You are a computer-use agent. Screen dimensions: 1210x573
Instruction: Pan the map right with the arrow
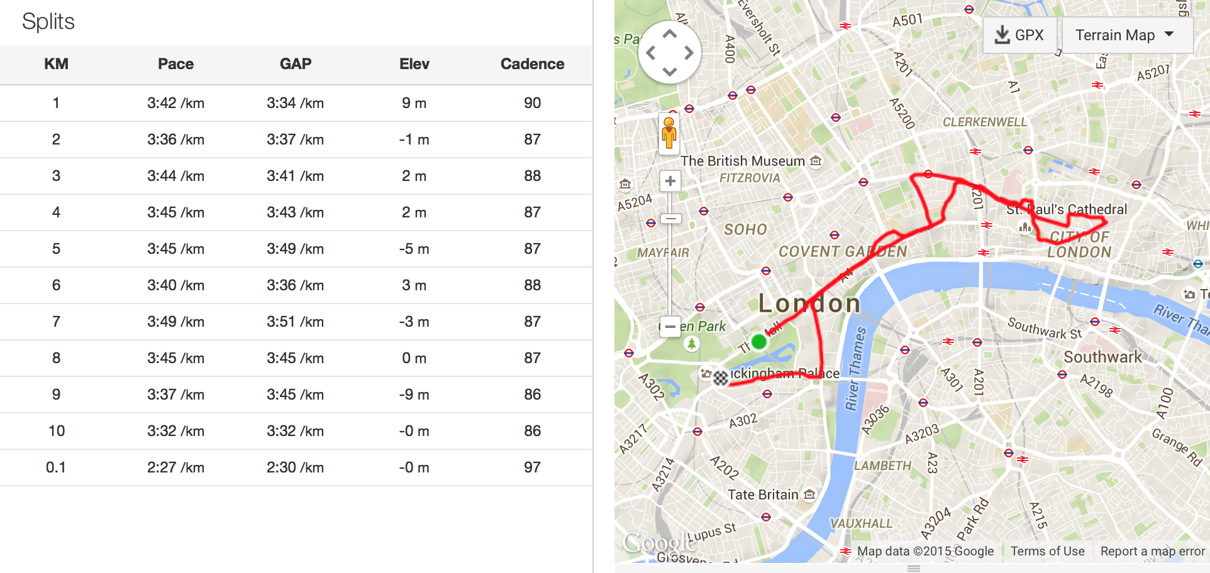point(689,53)
